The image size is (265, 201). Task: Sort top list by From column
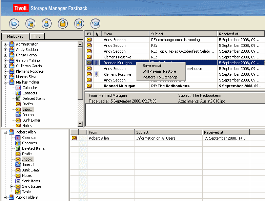click(126, 34)
